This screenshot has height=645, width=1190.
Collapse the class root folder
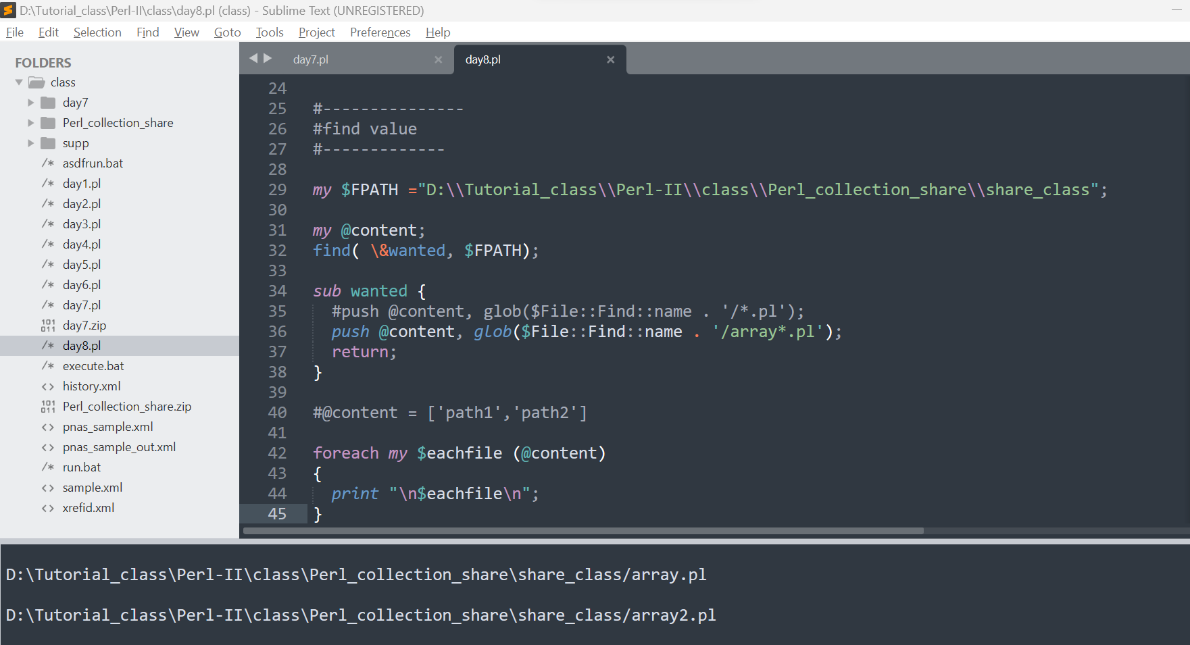click(x=19, y=82)
